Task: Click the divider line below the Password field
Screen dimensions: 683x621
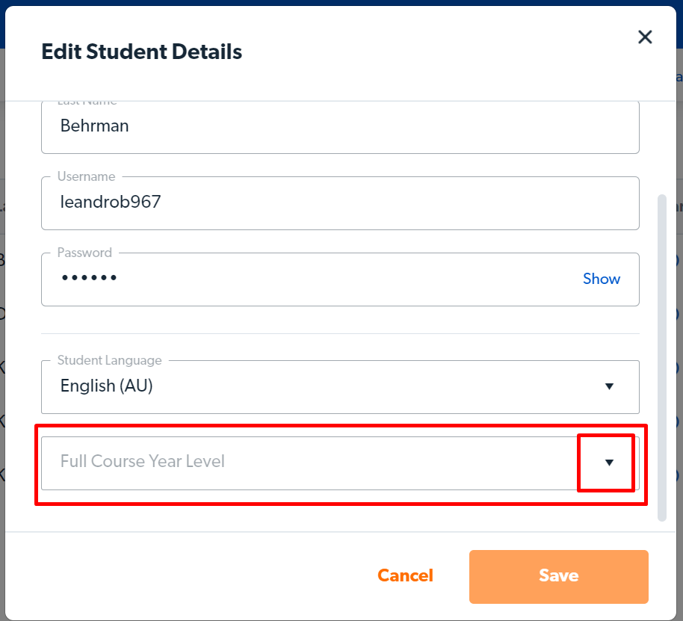Action: pyautogui.click(x=340, y=333)
